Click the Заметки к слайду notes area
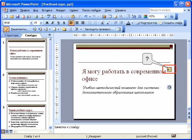 click(x=120, y=129)
